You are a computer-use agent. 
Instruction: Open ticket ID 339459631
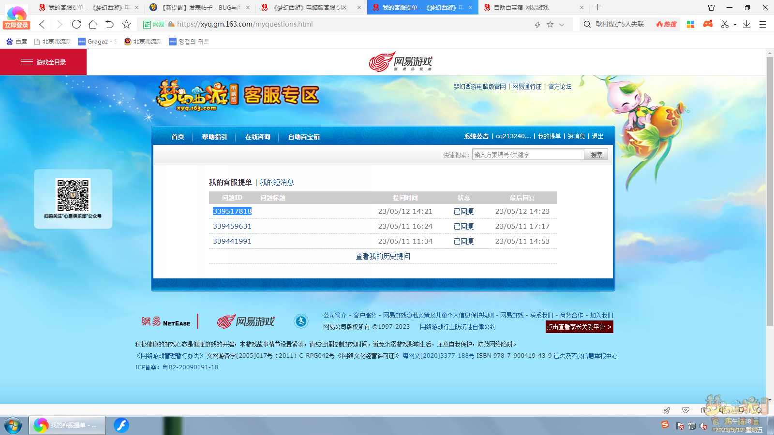(232, 226)
